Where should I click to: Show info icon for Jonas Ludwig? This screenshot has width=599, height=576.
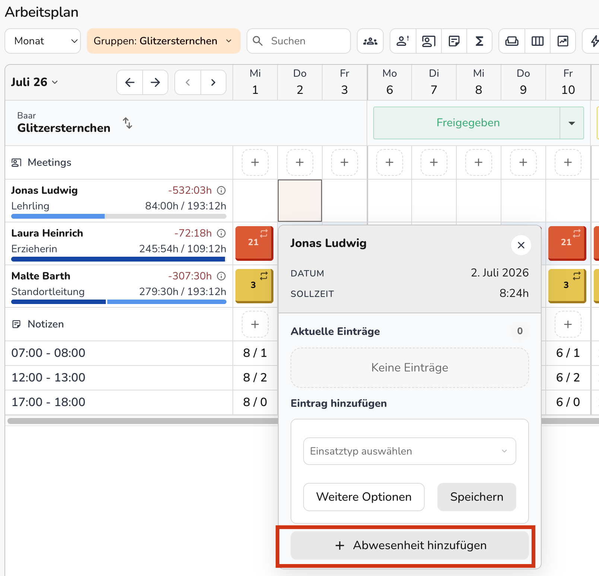[x=221, y=190]
